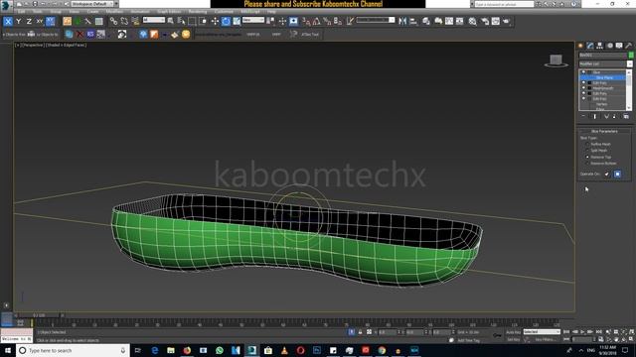Open the Schematic View
The image size is (636, 357).
(x=459, y=21)
